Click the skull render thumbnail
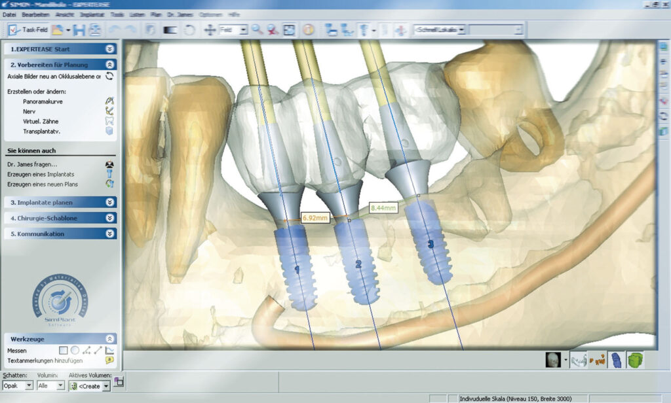The width and height of the screenshot is (671, 403). (553, 360)
